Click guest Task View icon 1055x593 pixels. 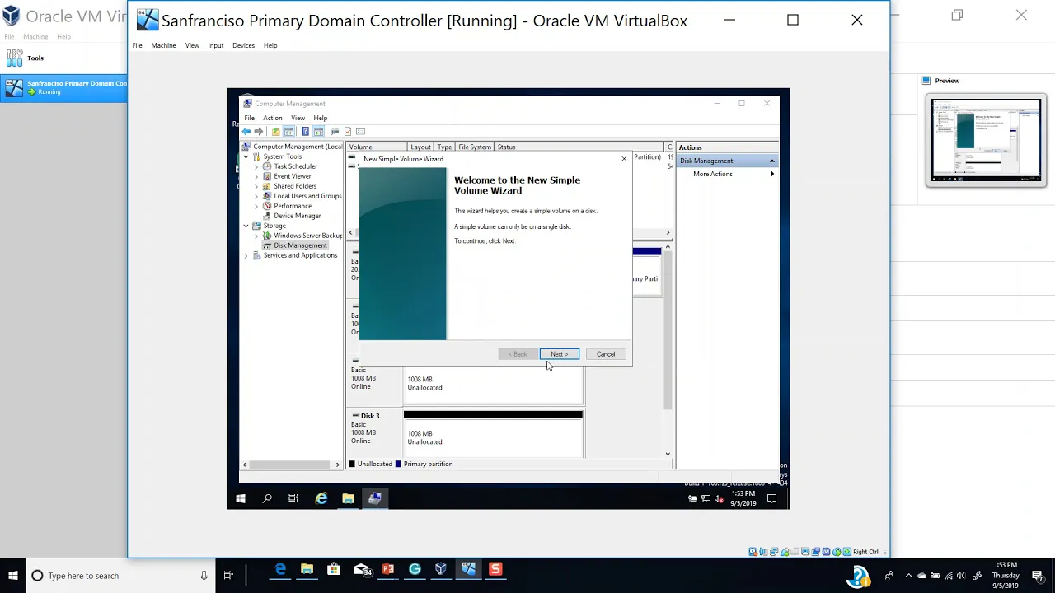click(293, 498)
